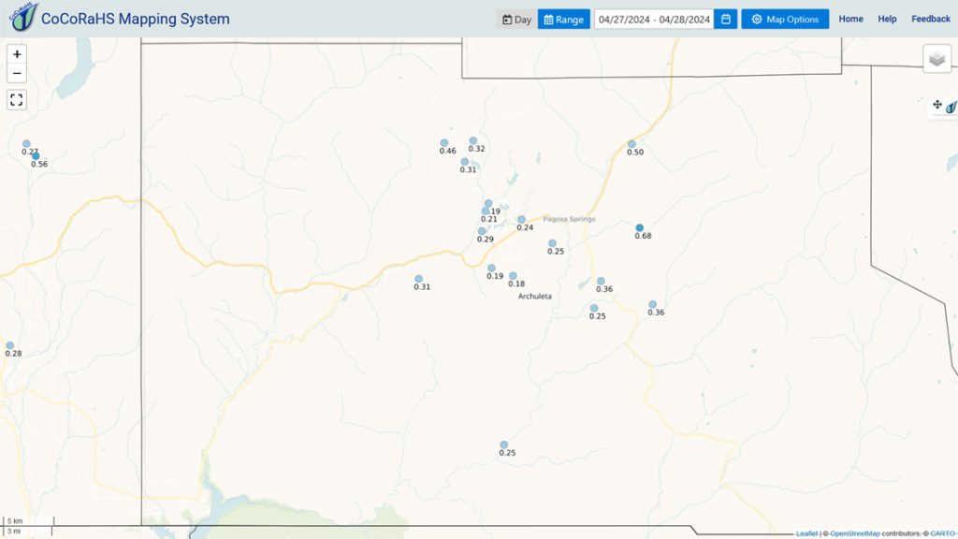Click the Pagosa Springs town label

(569, 219)
